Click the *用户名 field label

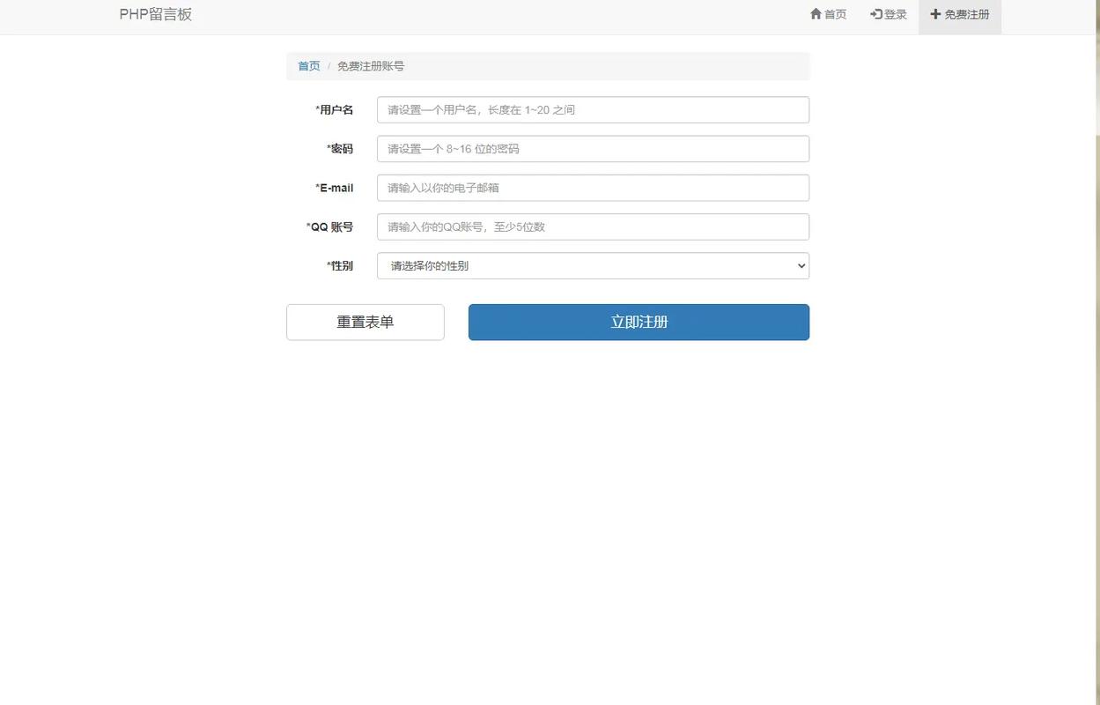pos(335,108)
